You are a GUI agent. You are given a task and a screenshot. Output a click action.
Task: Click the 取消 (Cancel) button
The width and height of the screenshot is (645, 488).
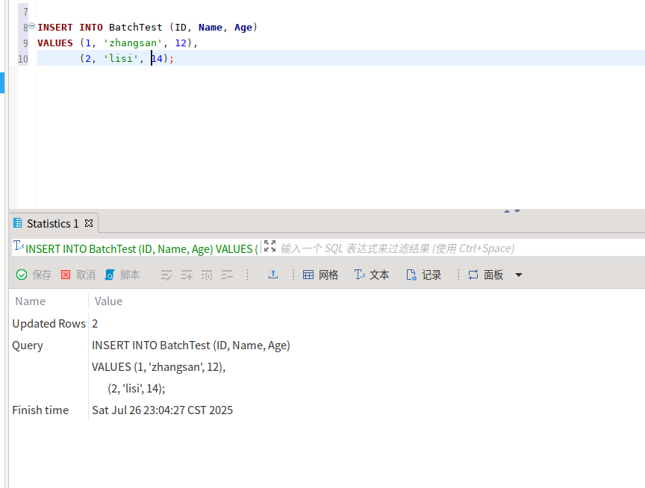78,275
